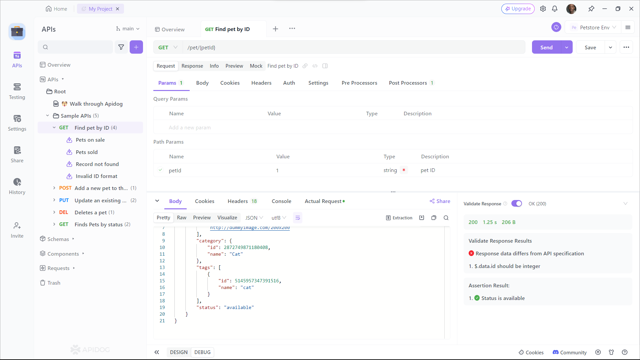Toggle Validate Response switch on/off

click(516, 203)
